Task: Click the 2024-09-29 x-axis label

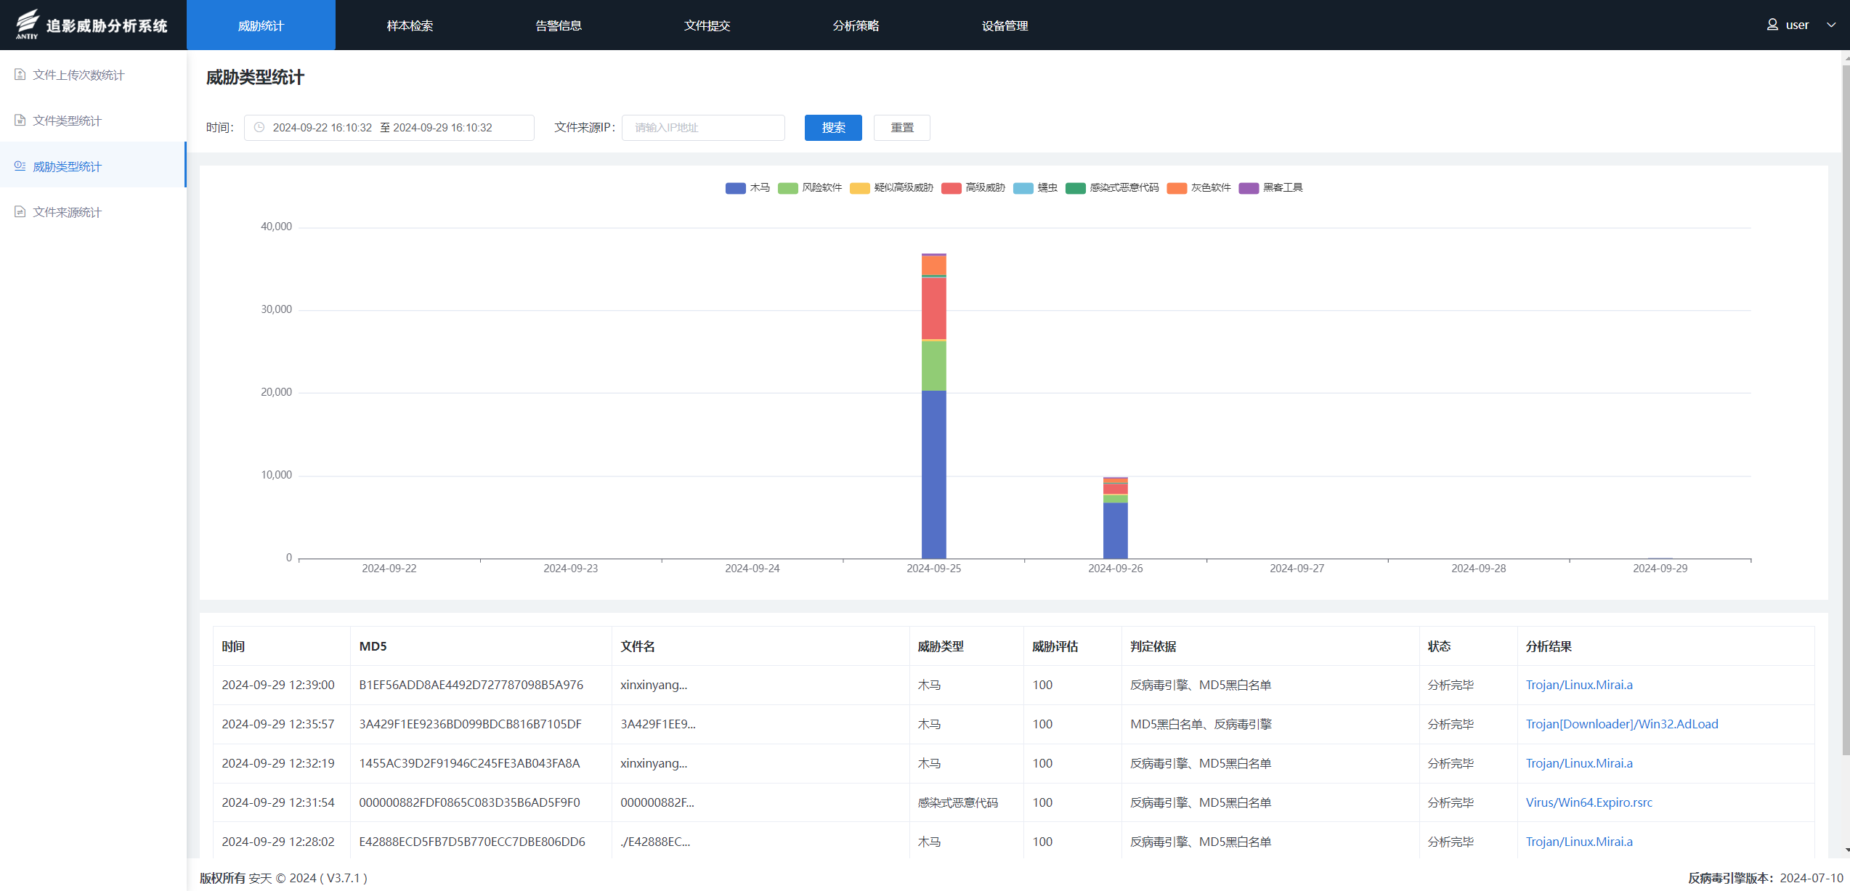Action: [x=1660, y=569]
